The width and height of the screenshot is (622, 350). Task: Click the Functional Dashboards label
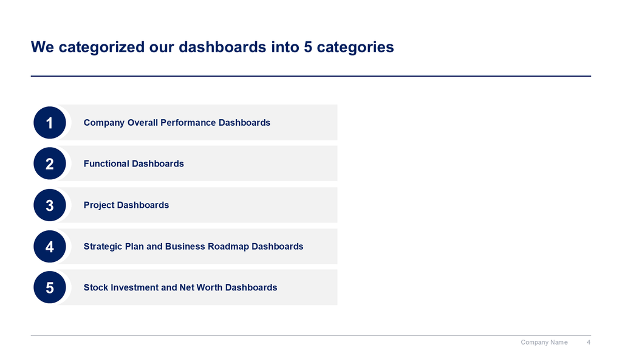[134, 163]
